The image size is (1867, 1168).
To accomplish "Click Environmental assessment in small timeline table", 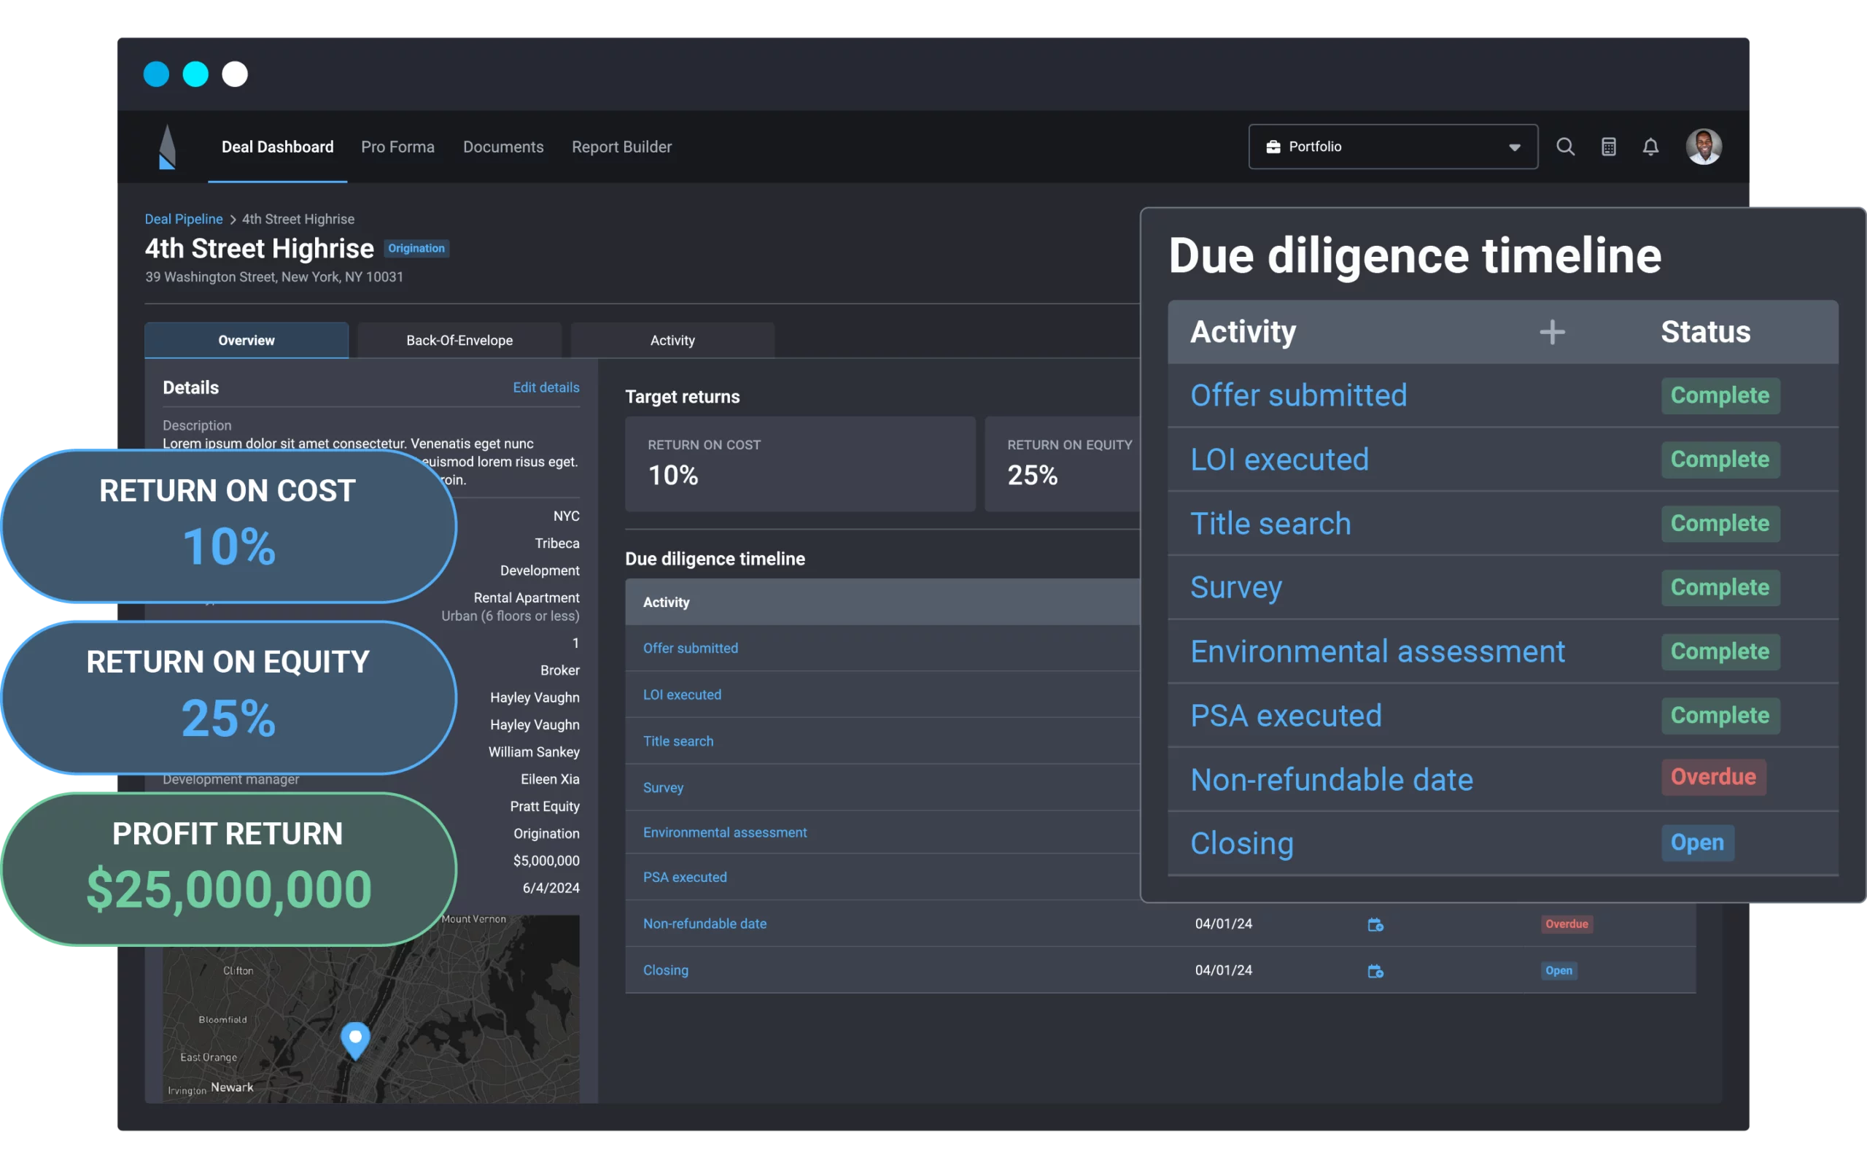I will coord(725,832).
